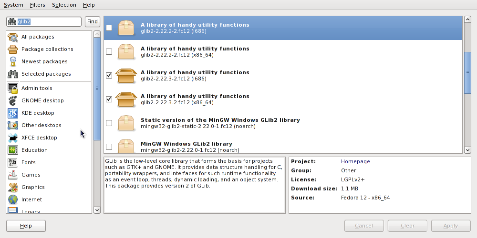Follow the Homepage project link
The image size is (477, 238).
(x=355, y=162)
